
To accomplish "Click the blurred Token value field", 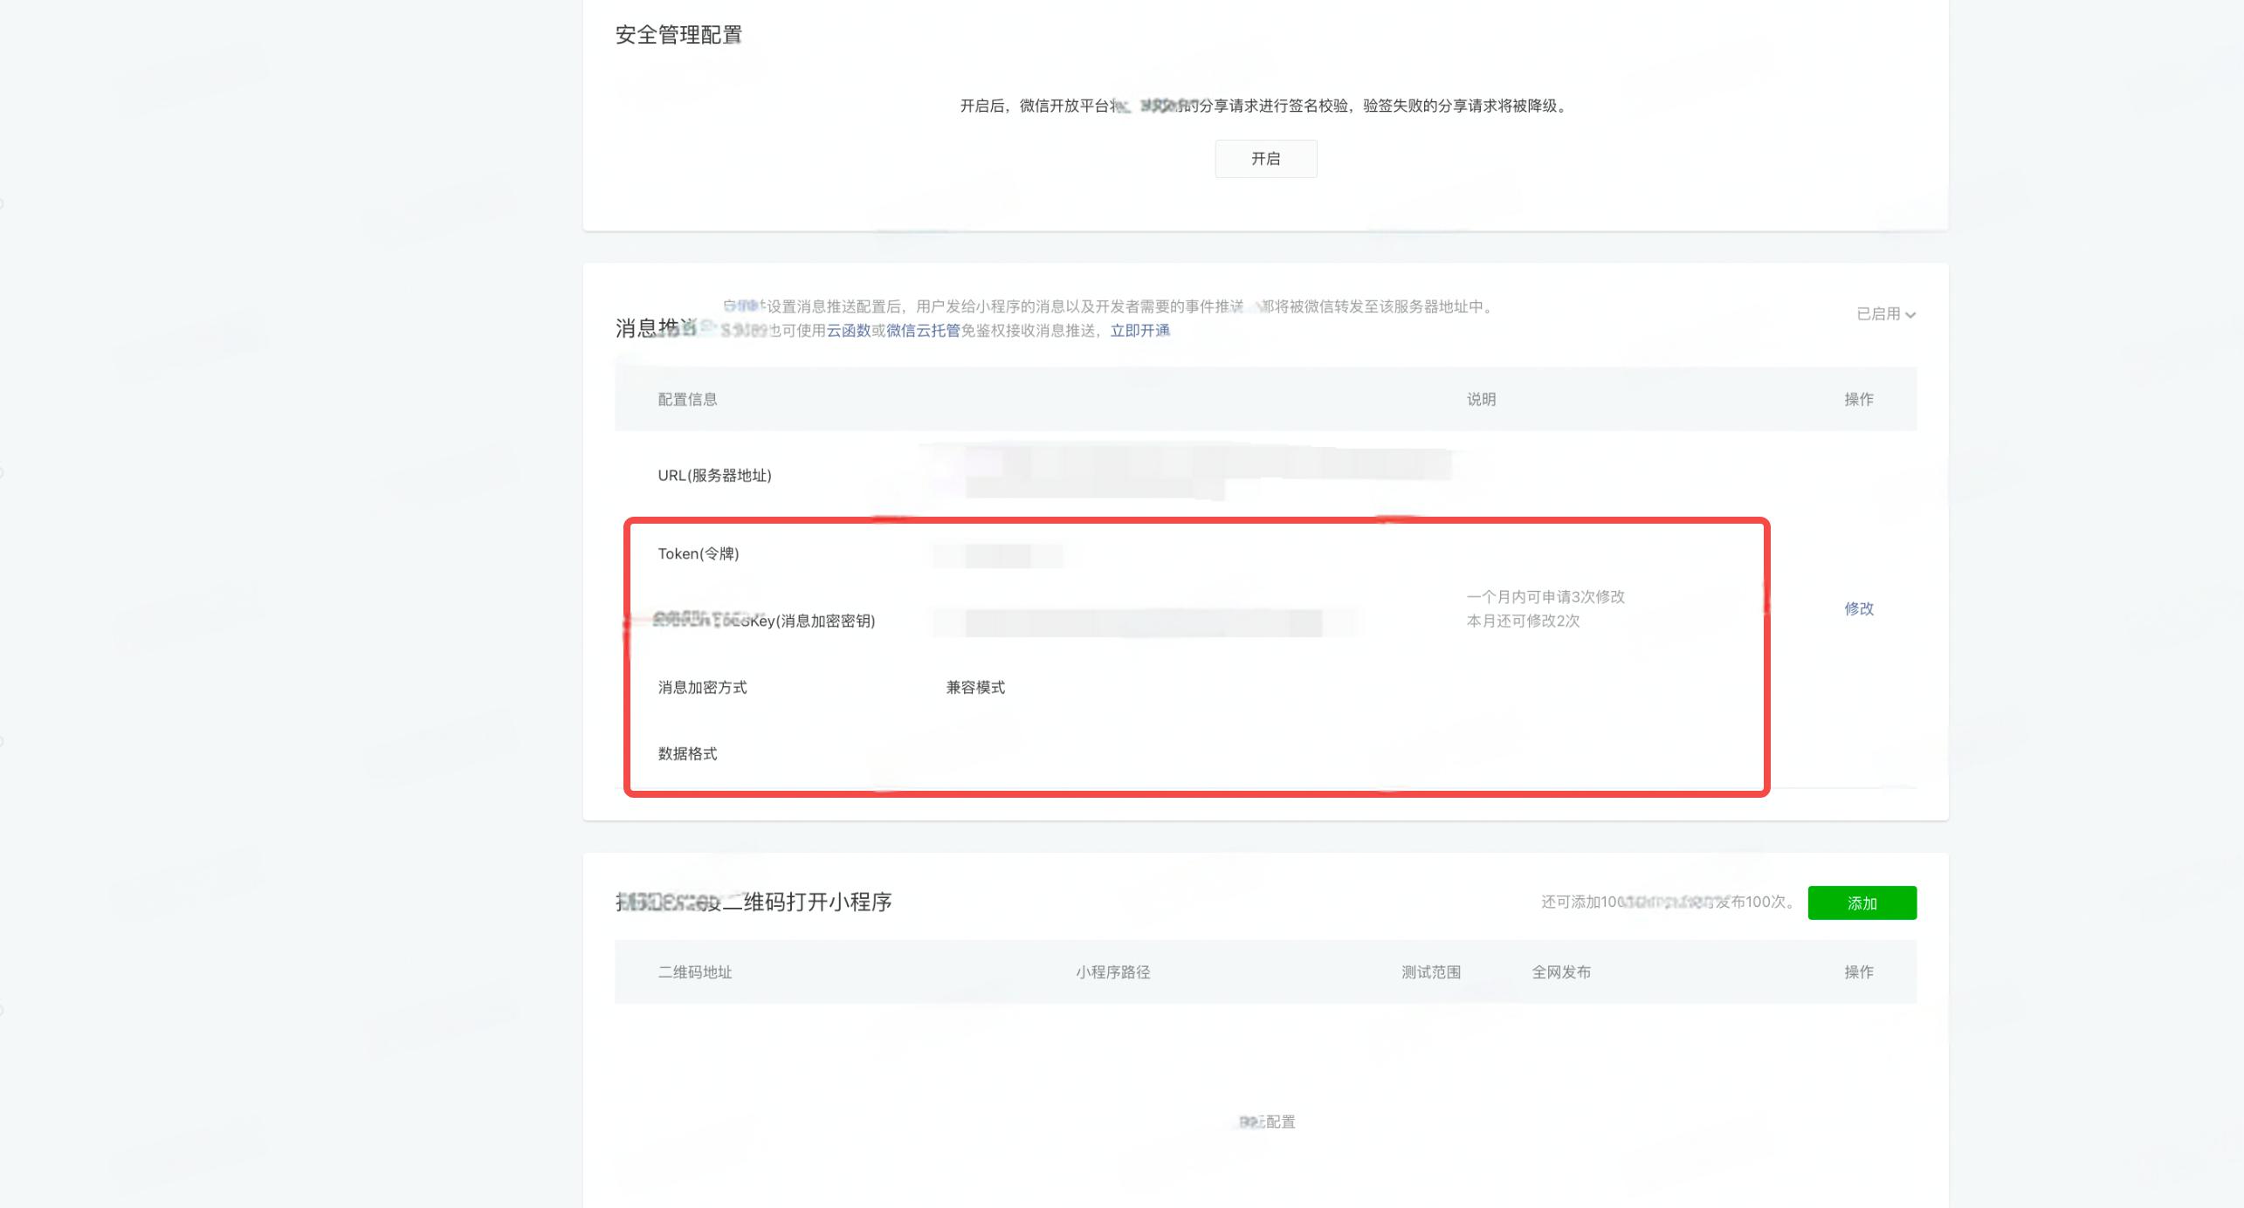I will pos(997,555).
